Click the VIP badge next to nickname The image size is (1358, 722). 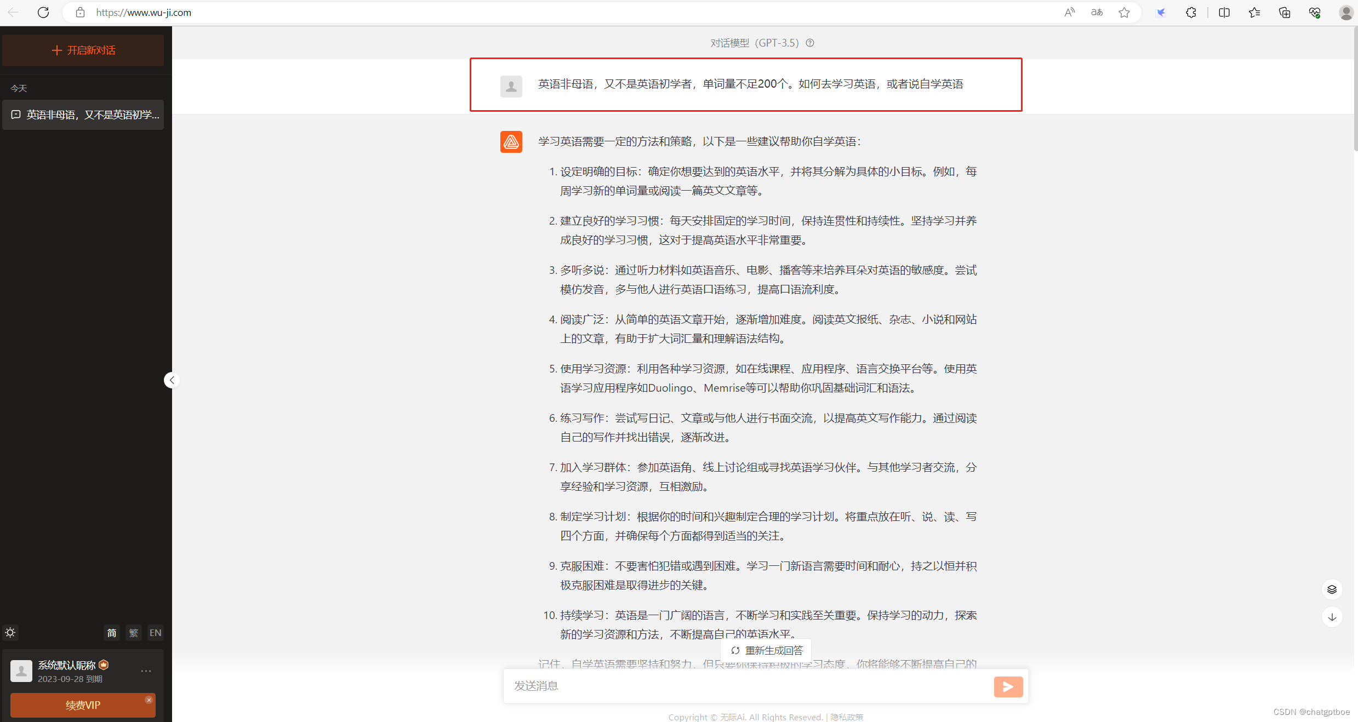tap(104, 664)
